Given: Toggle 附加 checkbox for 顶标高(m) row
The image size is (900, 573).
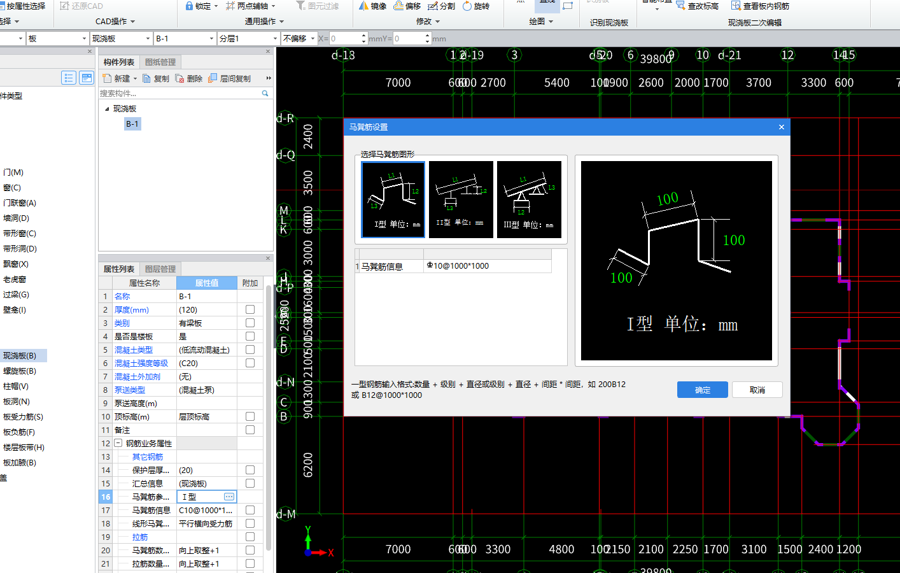Looking at the screenshot, I should click(x=250, y=416).
